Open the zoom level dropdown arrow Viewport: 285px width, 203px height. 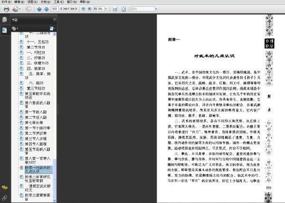pyautogui.click(x=106, y=9)
